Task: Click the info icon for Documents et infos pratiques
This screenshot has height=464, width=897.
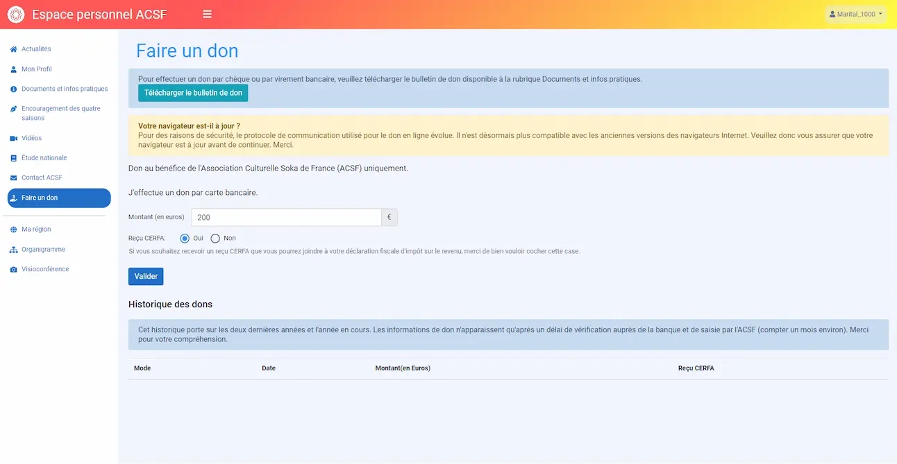Action: 13,89
